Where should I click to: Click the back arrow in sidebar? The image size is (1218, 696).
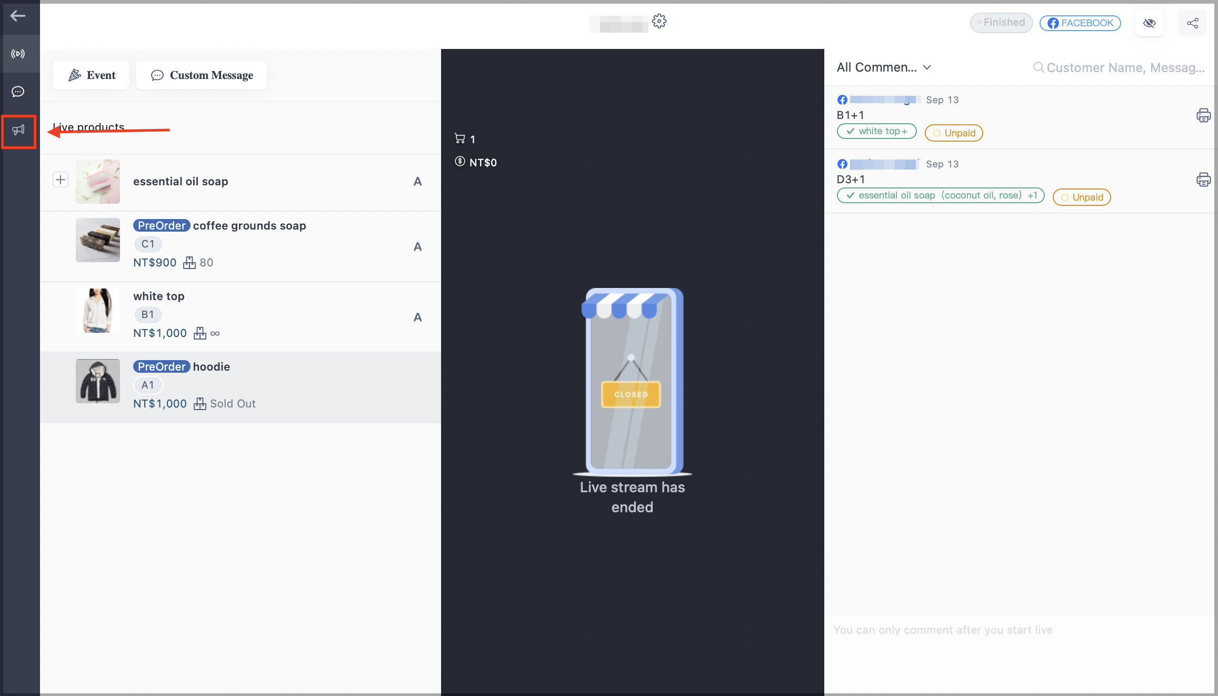18,16
